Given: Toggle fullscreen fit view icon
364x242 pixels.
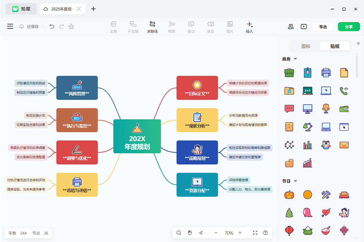Looking at the screenshot, I should tap(255, 233).
